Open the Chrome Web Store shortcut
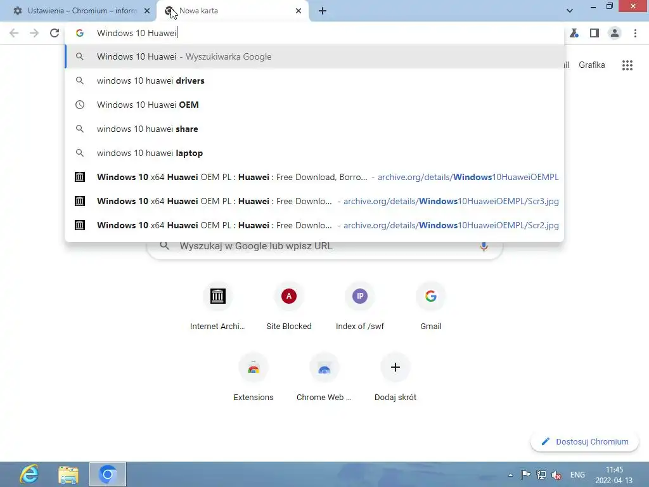649x487 pixels. coord(324,378)
